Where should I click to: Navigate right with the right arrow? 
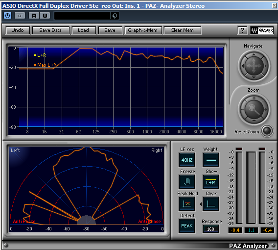tap(266, 66)
